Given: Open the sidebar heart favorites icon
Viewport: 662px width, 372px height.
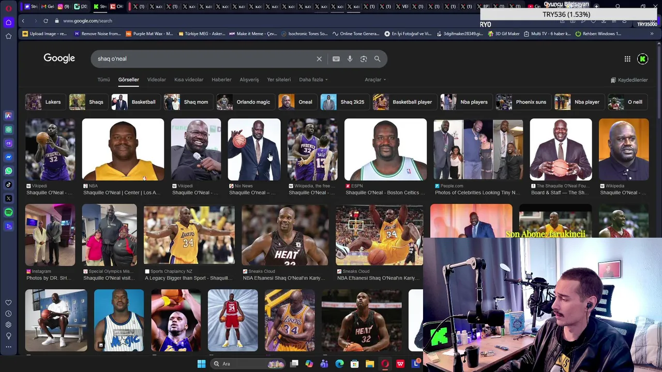Looking at the screenshot, I should (x=8, y=303).
